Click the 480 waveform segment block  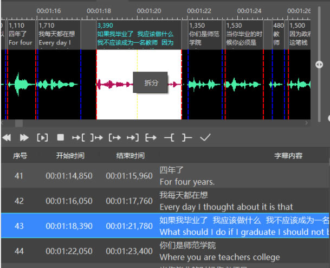[278, 35]
